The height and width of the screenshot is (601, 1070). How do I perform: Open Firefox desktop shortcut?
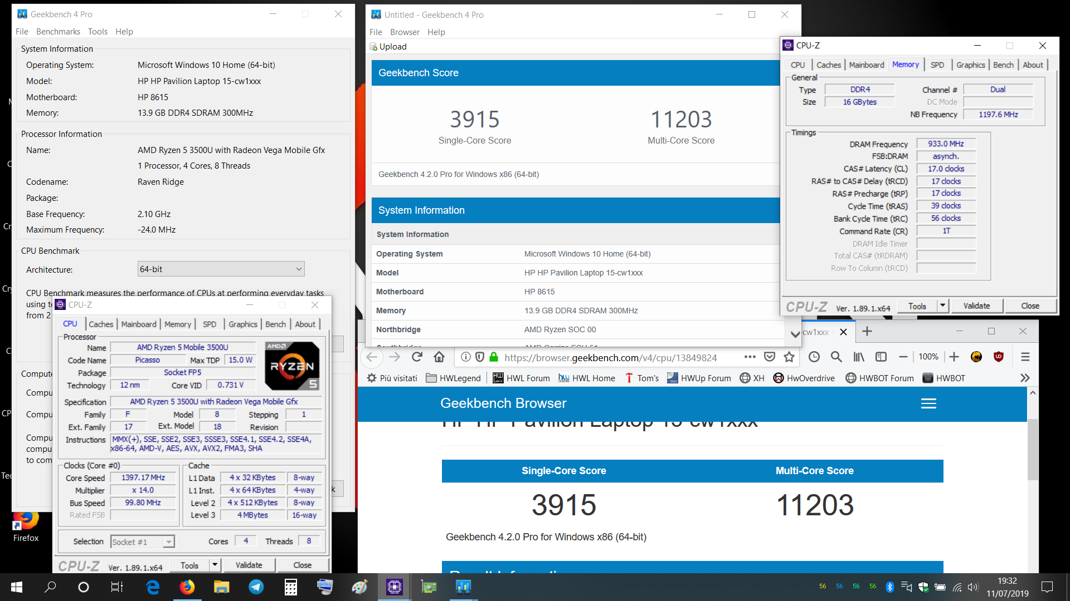click(26, 526)
